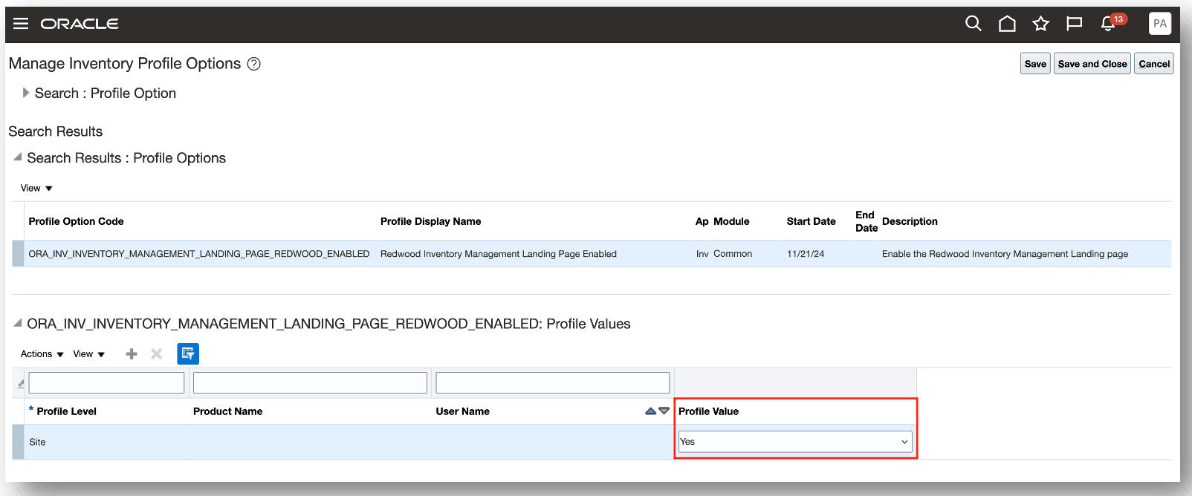Screen dimensions: 1192x496
Task: Go to Home via house icon
Action: coord(1007,24)
